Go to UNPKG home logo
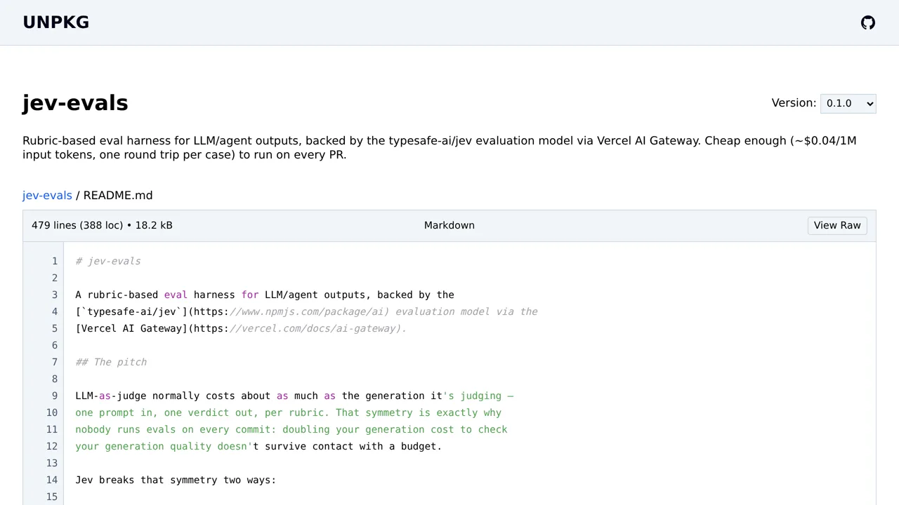 56,22
